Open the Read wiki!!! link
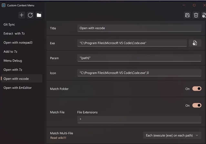The image size is (206, 144). coord(58,138)
